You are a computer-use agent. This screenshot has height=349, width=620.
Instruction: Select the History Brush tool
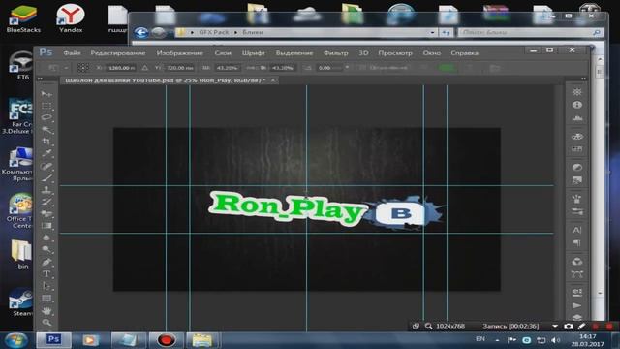(46, 202)
